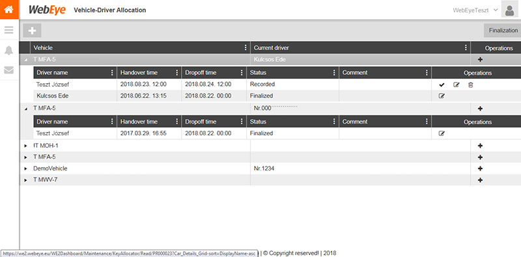Expand the DemoVehicle row

tap(26, 169)
